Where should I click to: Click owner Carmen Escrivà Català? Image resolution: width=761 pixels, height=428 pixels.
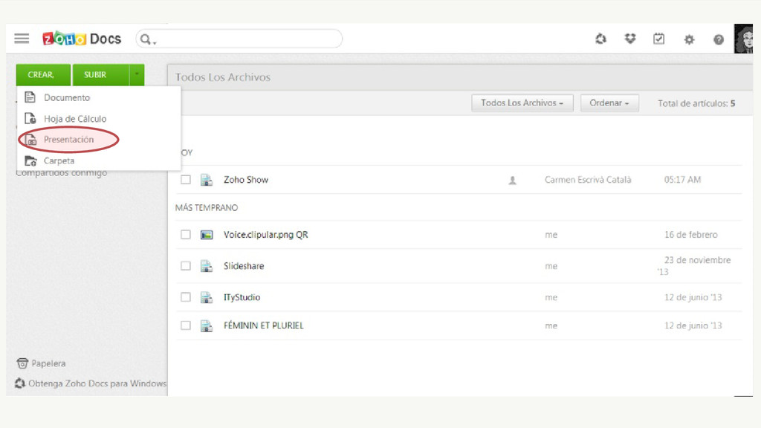[x=588, y=180]
